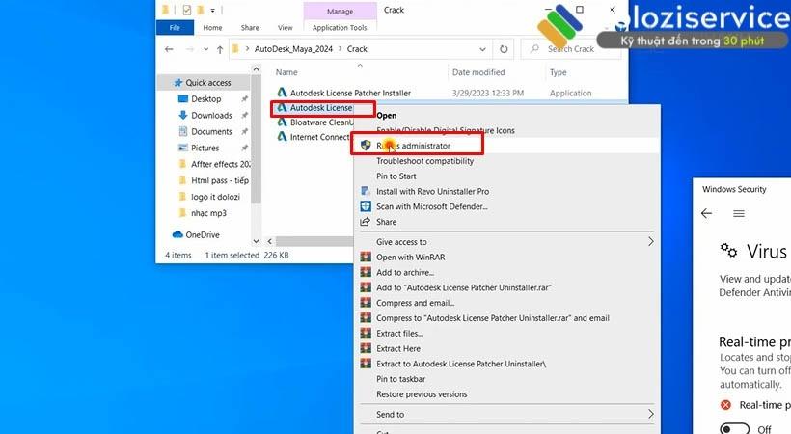
Task: Open the blue File menu button
Action: [x=176, y=28]
